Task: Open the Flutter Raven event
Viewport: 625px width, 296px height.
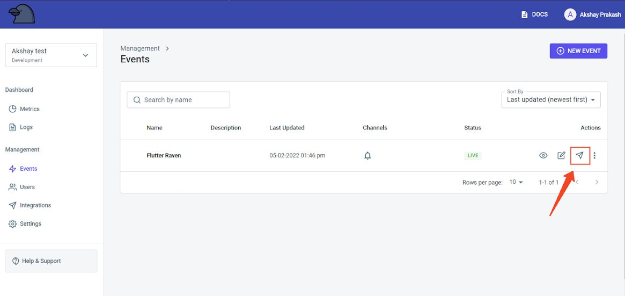Action: point(164,156)
